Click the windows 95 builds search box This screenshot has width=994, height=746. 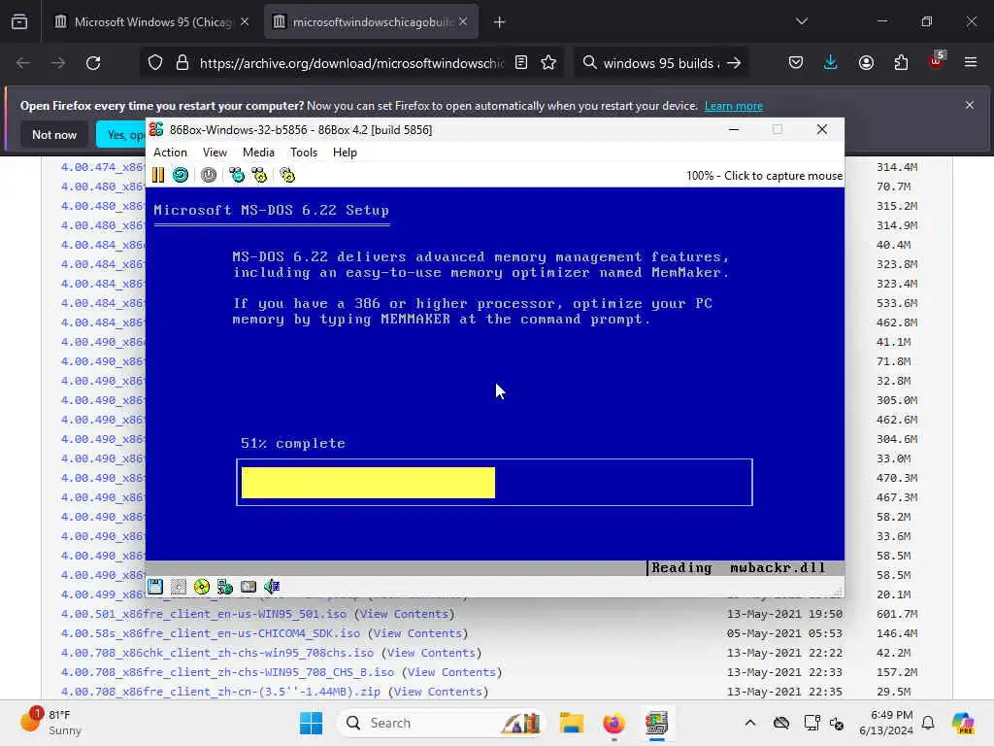click(x=659, y=63)
